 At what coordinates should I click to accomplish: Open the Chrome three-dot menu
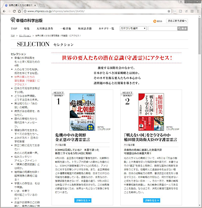pyautogui.click(x=198, y=11)
